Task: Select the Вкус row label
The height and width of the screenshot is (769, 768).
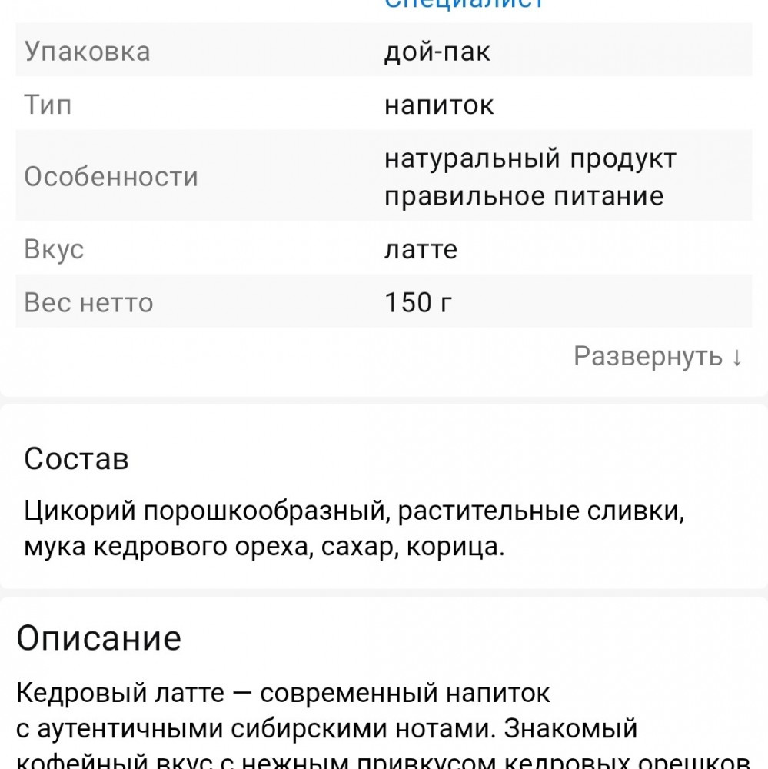Action: point(54,250)
